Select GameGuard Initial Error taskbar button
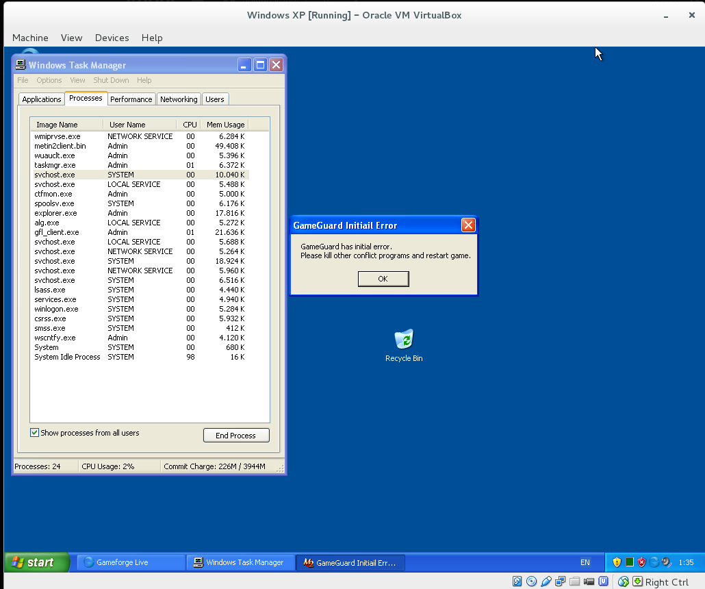Viewport: 705px width, 589px height. 350,562
